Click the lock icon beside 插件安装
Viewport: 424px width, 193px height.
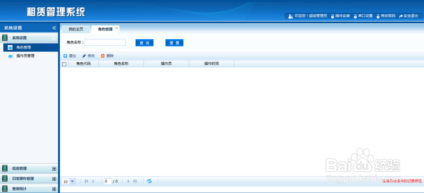click(332, 16)
